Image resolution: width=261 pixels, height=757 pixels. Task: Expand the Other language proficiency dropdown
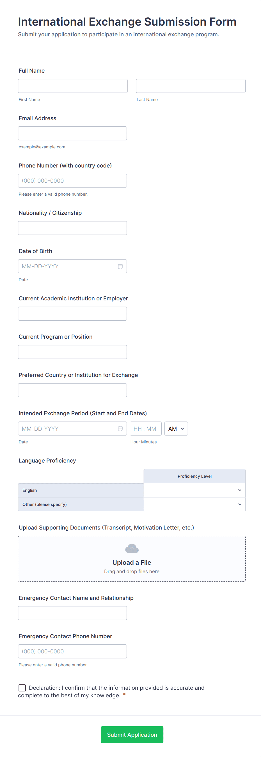click(194, 504)
